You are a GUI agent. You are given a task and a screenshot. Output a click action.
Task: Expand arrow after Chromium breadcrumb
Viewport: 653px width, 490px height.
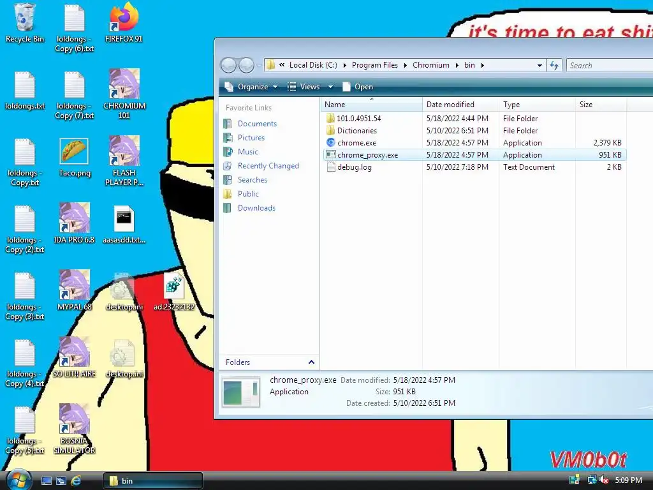click(x=457, y=65)
